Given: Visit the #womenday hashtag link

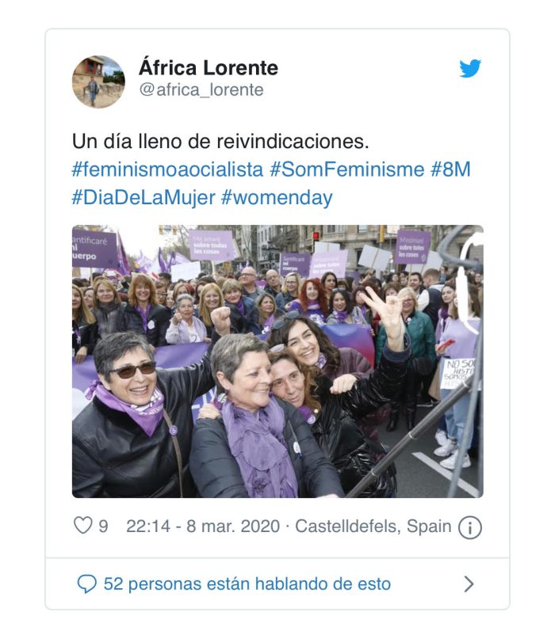Looking at the screenshot, I should coord(277,198).
